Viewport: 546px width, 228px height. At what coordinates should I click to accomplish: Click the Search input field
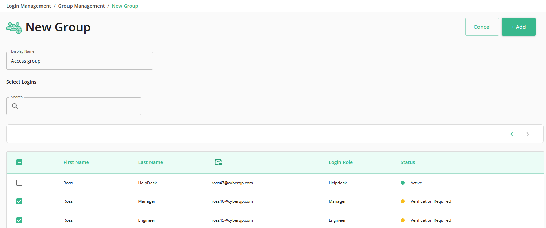pyautogui.click(x=74, y=106)
